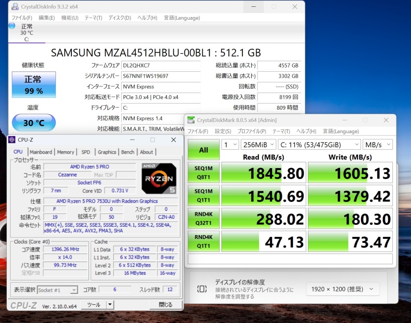This screenshot has width=411, height=323.
Task: Expand the ツール dropdown arrow in CPU-Z
Action: [x=110, y=304]
